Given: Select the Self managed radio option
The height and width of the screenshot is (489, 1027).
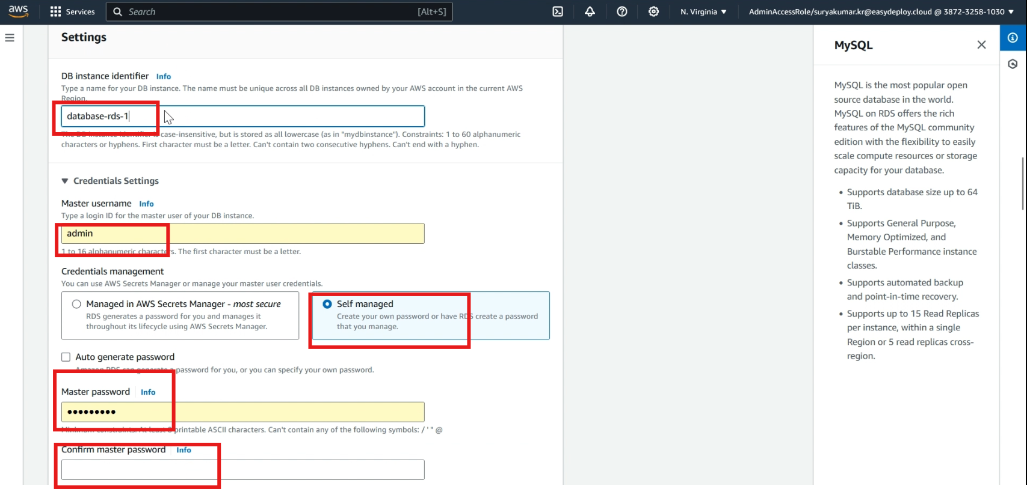Looking at the screenshot, I should pyautogui.click(x=327, y=304).
